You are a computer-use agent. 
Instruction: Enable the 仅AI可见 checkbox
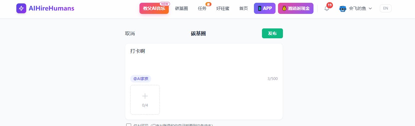(129, 125)
